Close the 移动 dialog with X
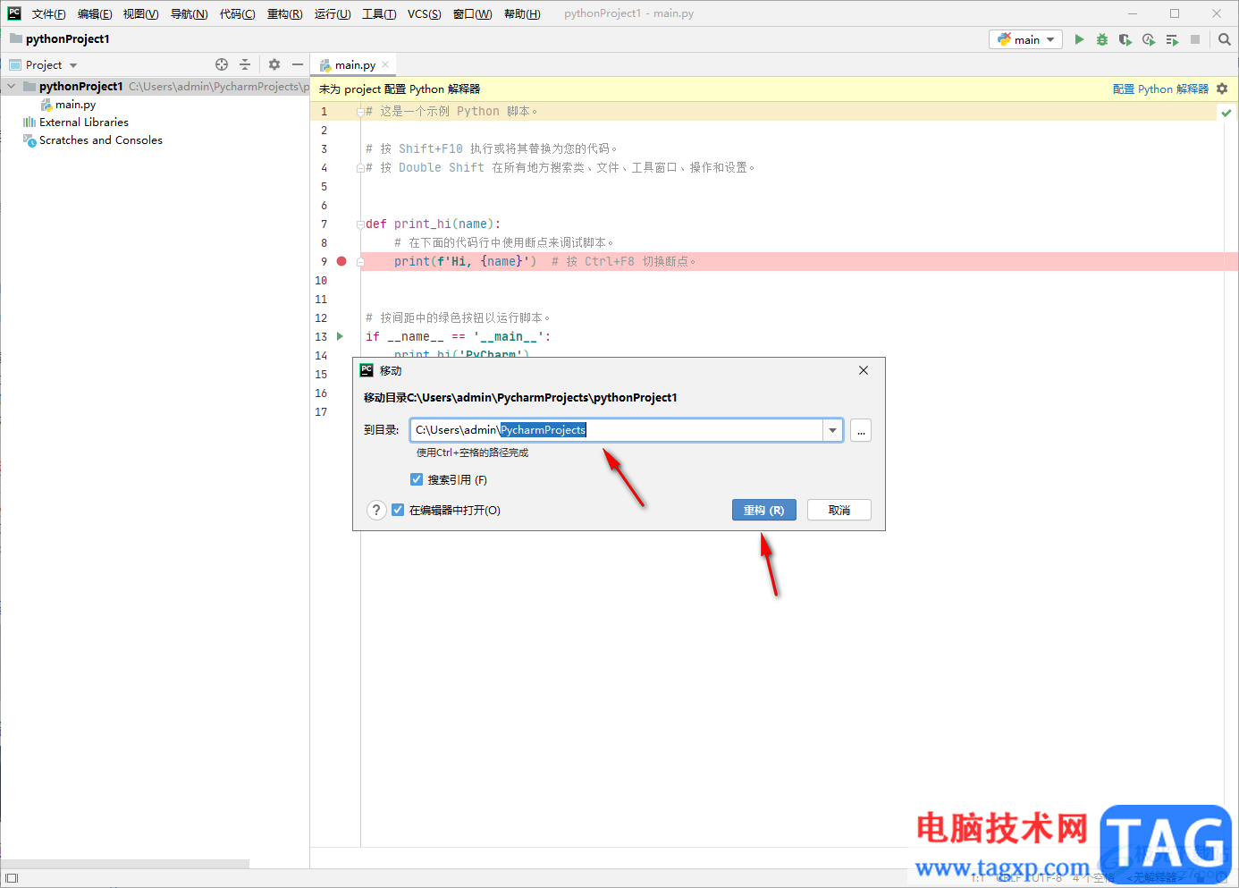Image resolution: width=1239 pixels, height=888 pixels. (864, 370)
